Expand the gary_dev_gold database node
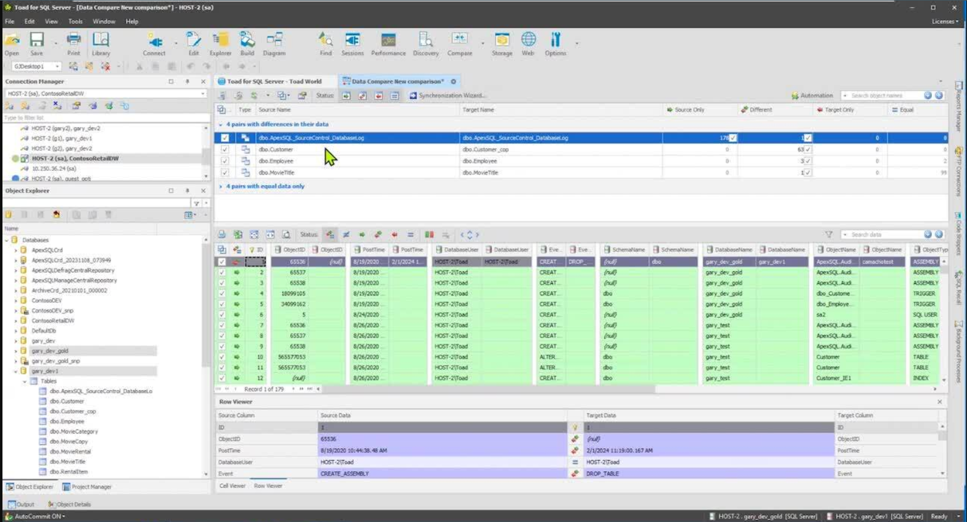Image resolution: width=967 pixels, height=522 pixels. tap(16, 351)
